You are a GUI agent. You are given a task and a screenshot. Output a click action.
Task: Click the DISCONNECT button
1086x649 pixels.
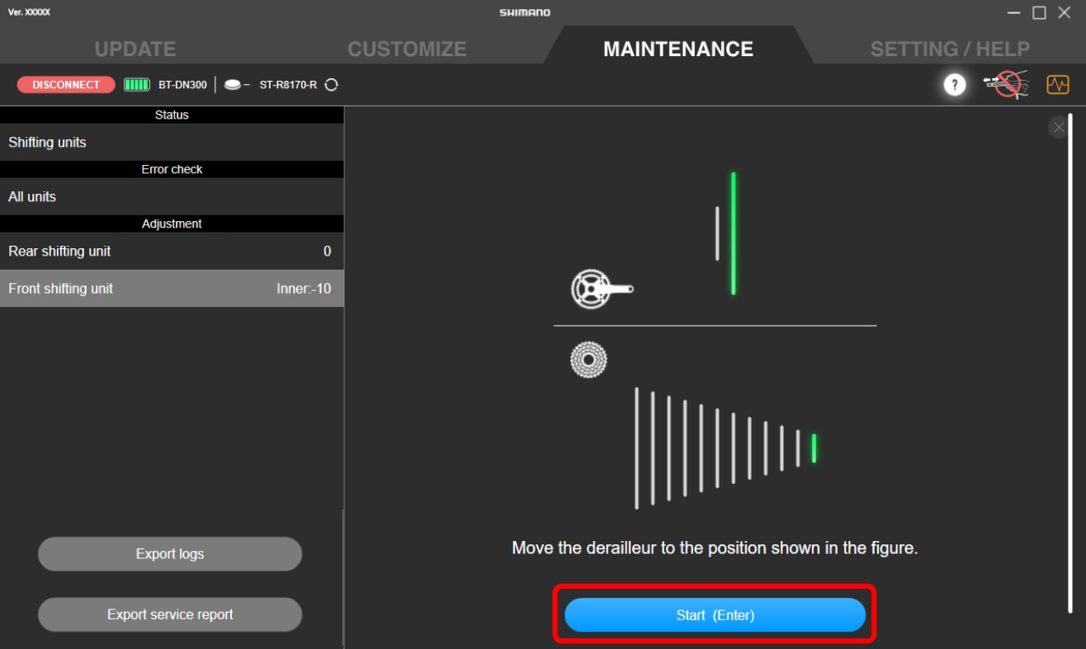pyautogui.click(x=65, y=84)
